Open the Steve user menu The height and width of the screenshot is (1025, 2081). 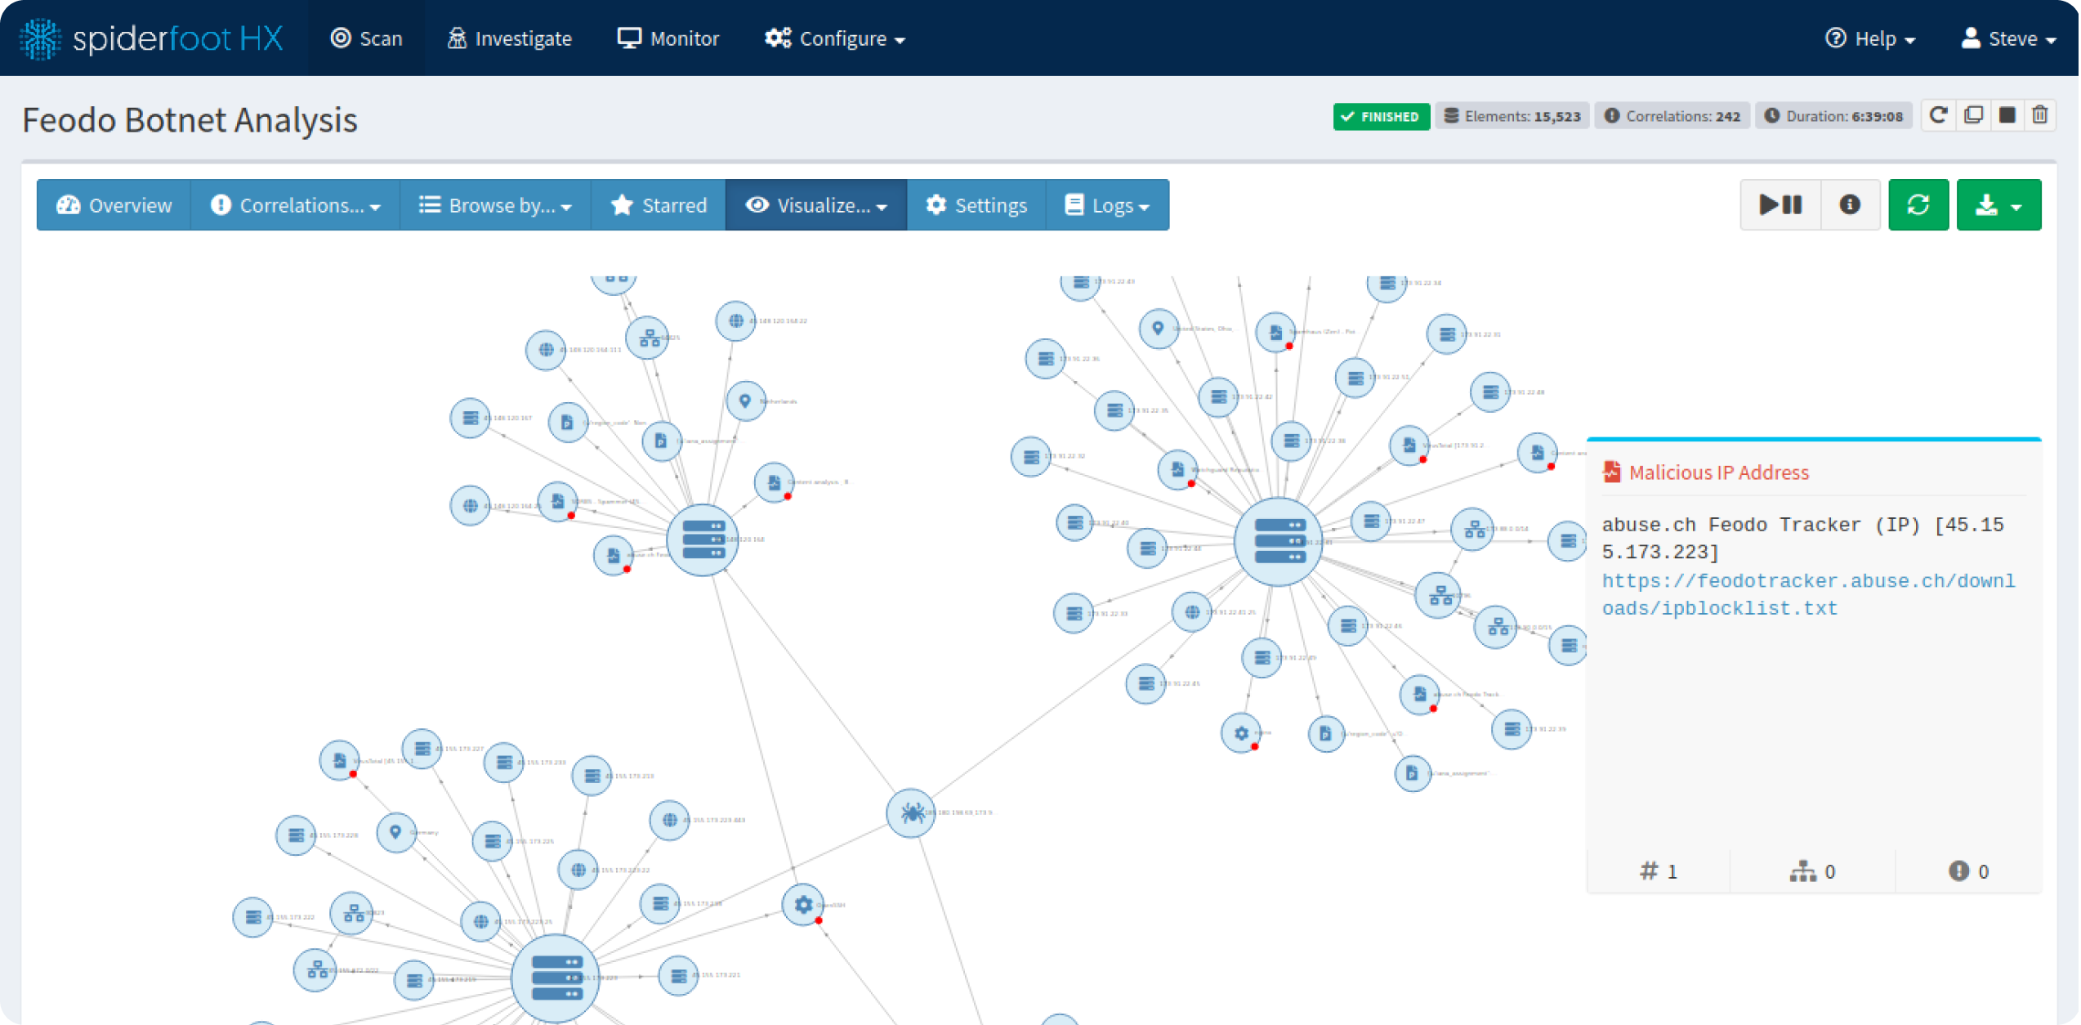coord(2007,38)
